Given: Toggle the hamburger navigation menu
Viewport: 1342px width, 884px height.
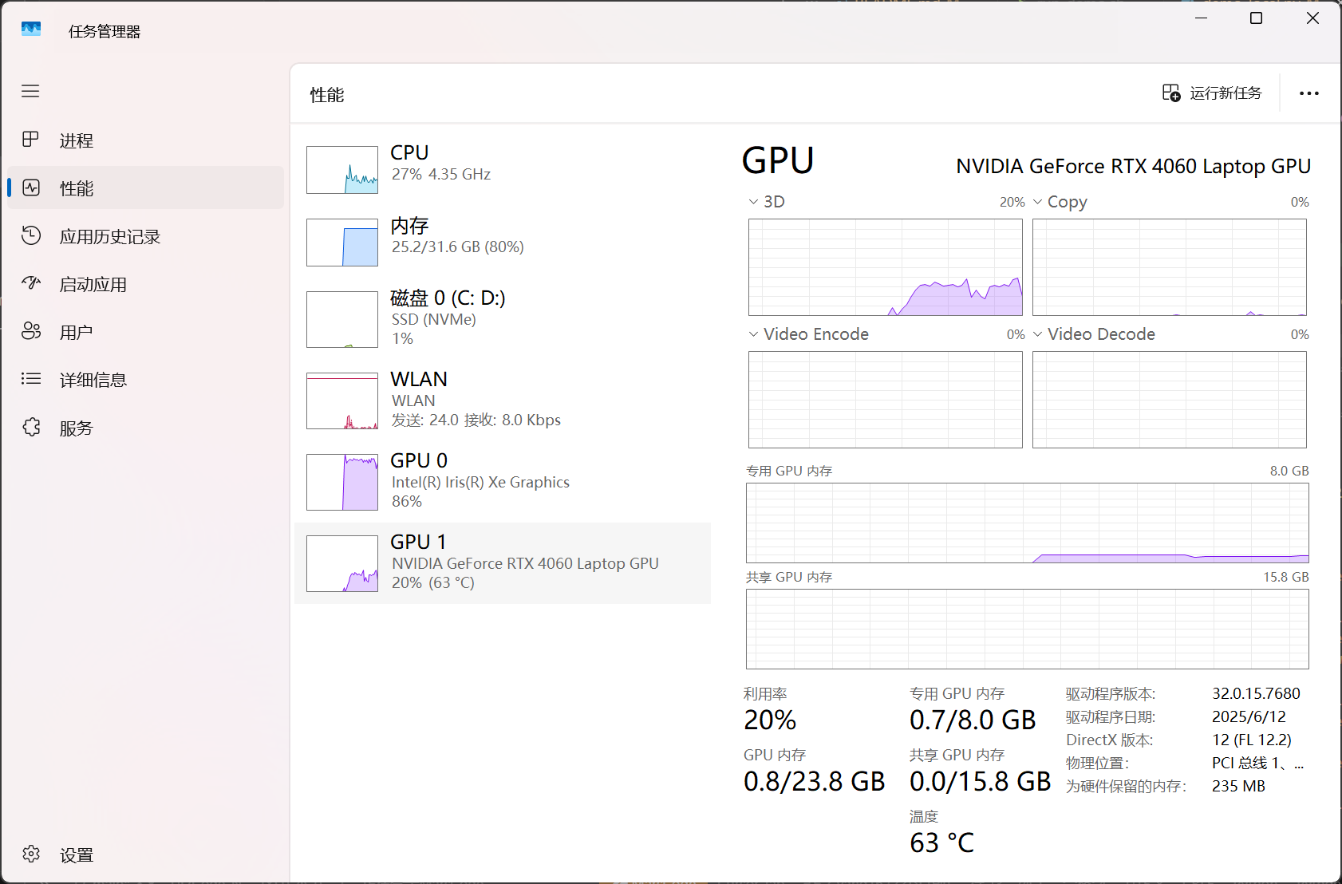Looking at the screenshot, I should [x=30, y=91].
